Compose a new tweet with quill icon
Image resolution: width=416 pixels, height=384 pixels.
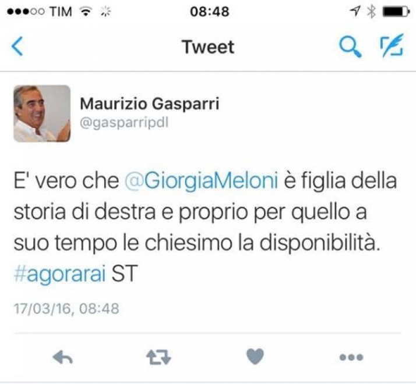pos(392,45)
